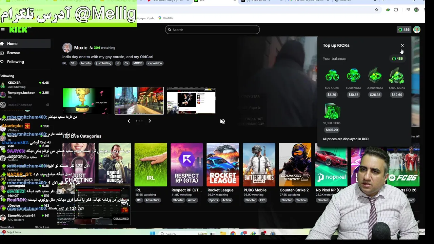Buy 500 KICKs for $5.29
Viewport: 434px width, 244px height.
(332, 95)
